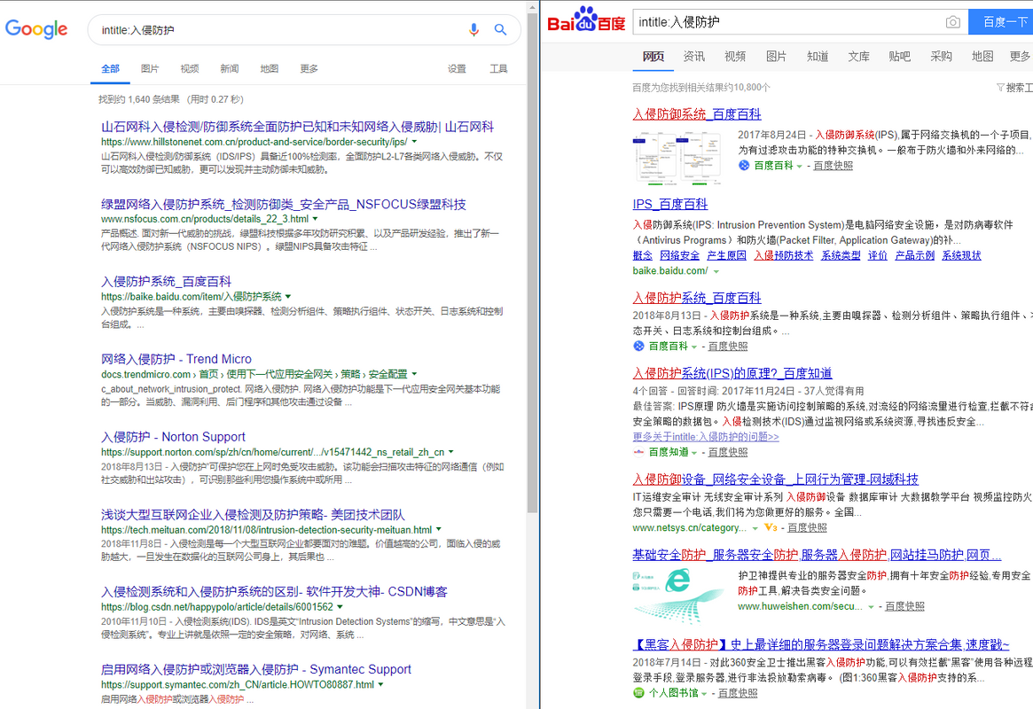The image size is (1033, 709).
Task: Open thumbnail image of 入侵防御系统 Baike result
Action: point(678,158)
